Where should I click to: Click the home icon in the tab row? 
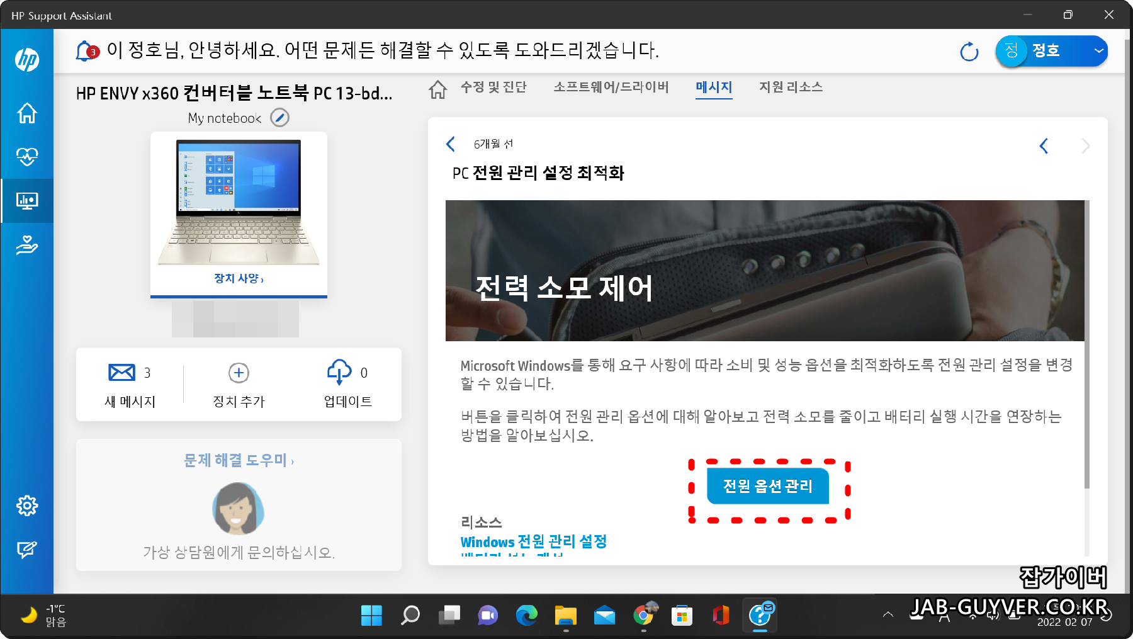[438, 89]
